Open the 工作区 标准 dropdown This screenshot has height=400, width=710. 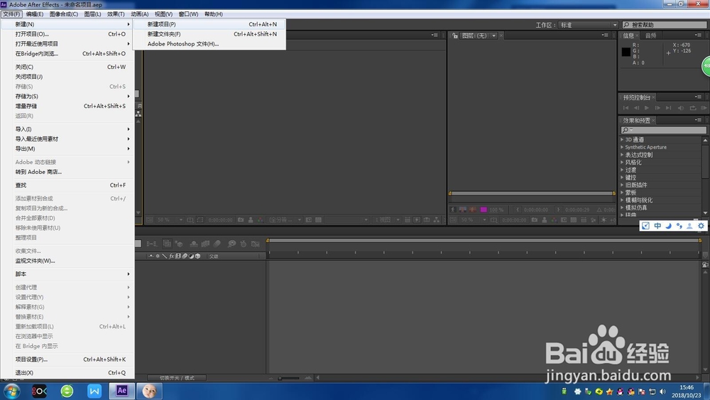click(588, 25)
